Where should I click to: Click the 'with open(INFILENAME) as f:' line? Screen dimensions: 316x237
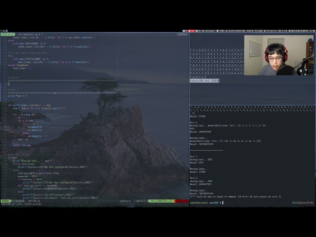tap(30, 43)
